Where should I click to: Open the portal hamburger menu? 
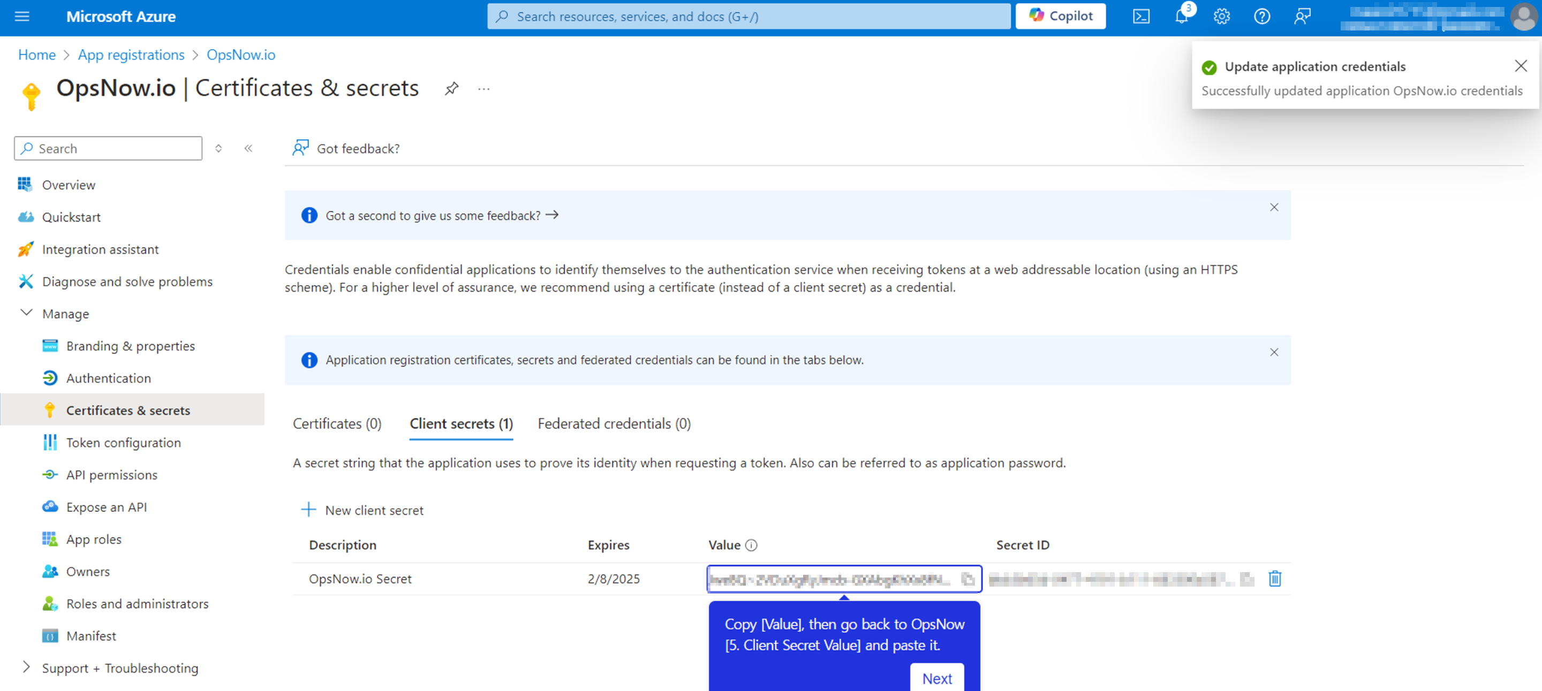click(x=22, y=16)
